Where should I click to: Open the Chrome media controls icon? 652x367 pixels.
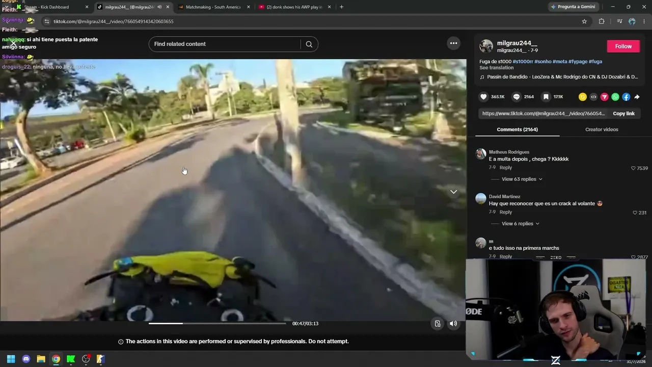pos(619,21)
